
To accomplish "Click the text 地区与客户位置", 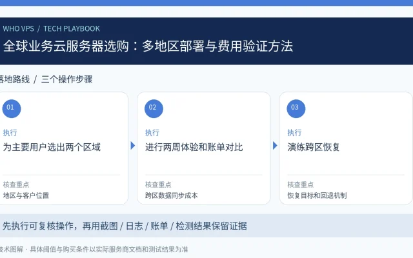I will click(26, 195).
